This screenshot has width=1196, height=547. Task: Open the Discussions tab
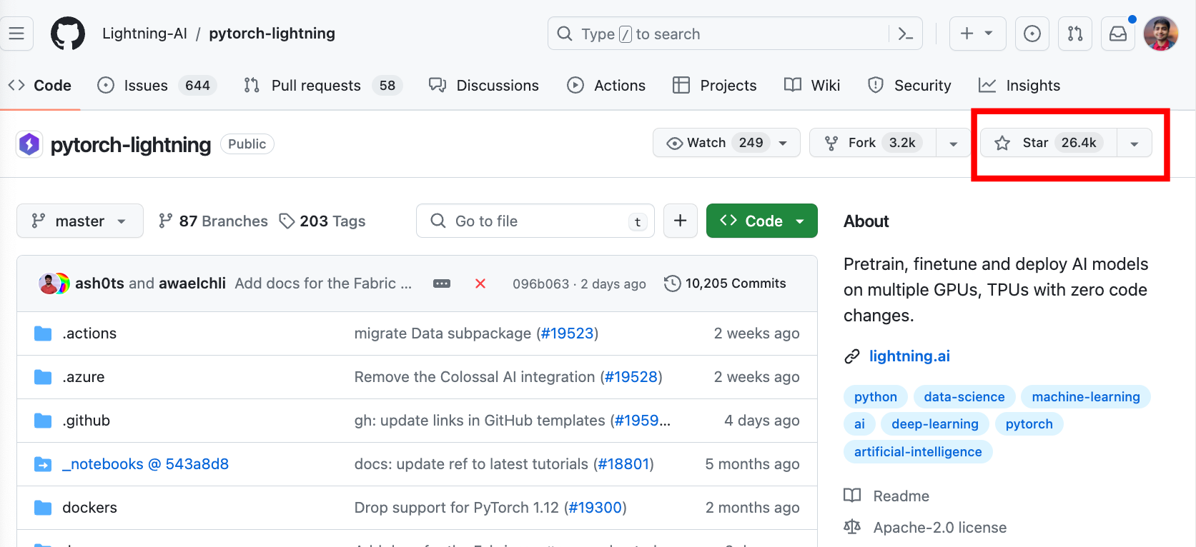(x=484, y=86)
